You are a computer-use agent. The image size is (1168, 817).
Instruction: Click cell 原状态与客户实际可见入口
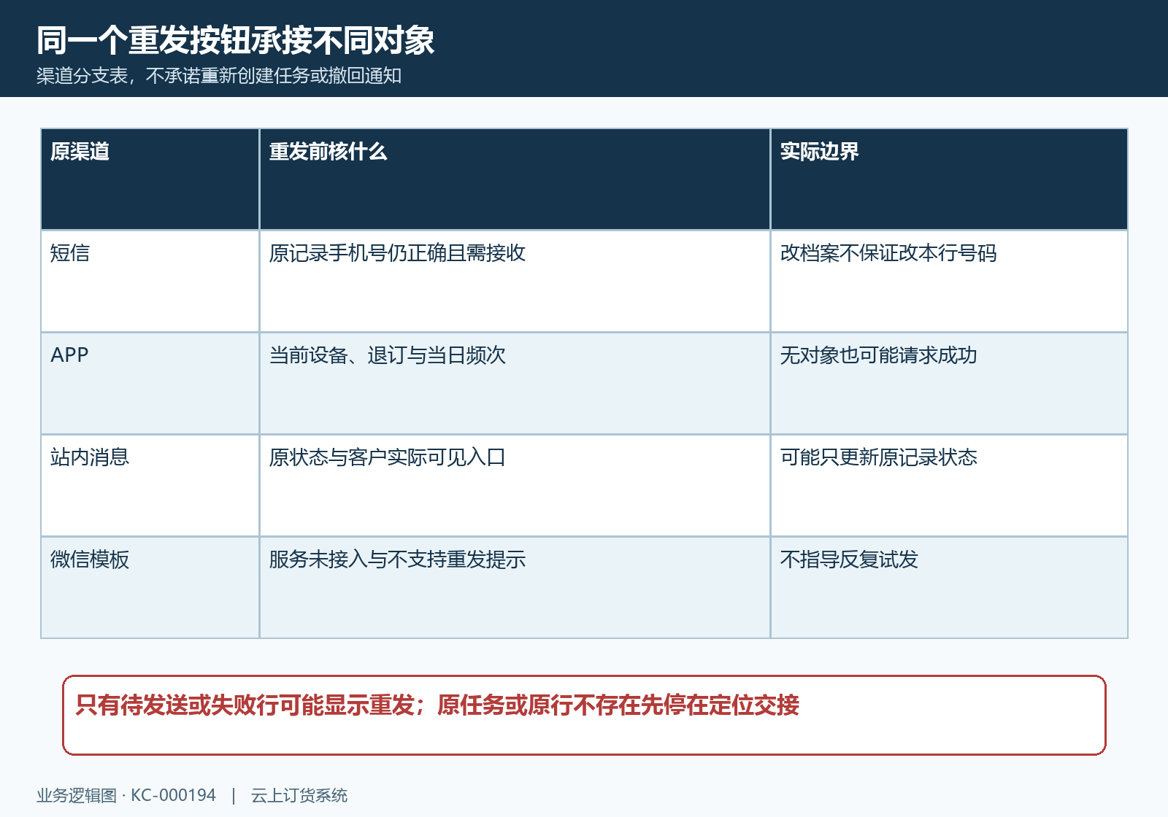(x=515, y=486)
